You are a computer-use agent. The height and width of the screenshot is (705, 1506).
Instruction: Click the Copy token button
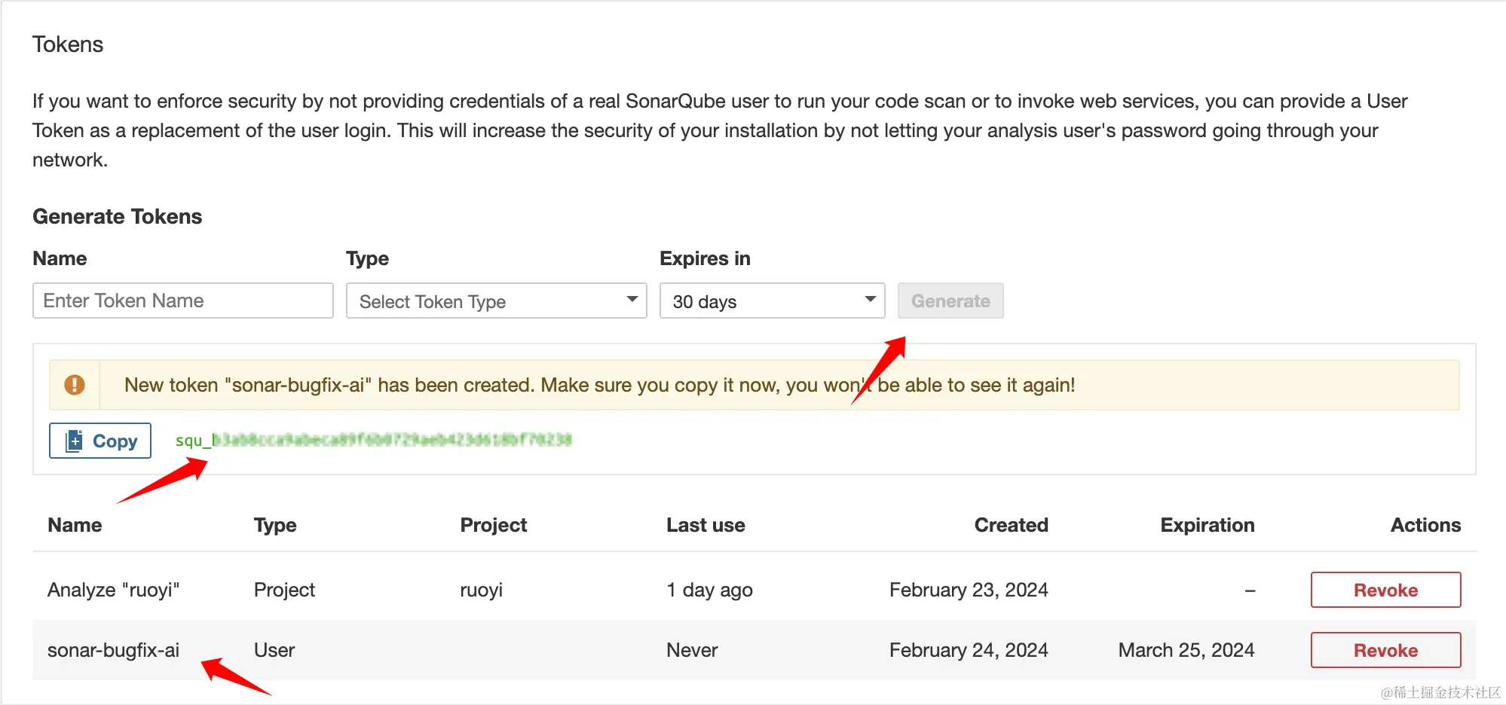click(x=100, y=441)
